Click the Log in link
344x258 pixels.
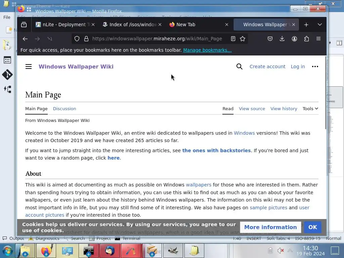click(298, 67)
